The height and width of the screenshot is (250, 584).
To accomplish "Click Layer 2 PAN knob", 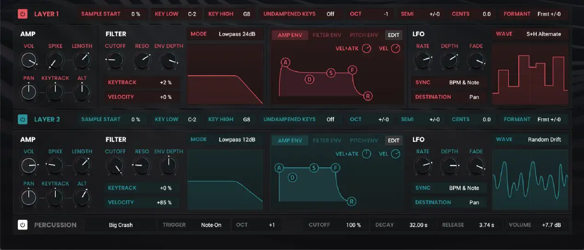I will tap(28, 197).
